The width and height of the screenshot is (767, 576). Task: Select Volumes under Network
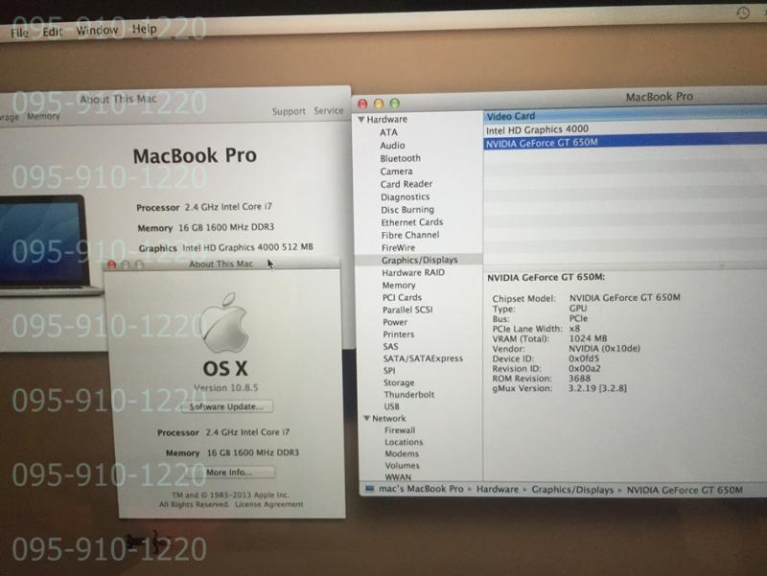402,466
